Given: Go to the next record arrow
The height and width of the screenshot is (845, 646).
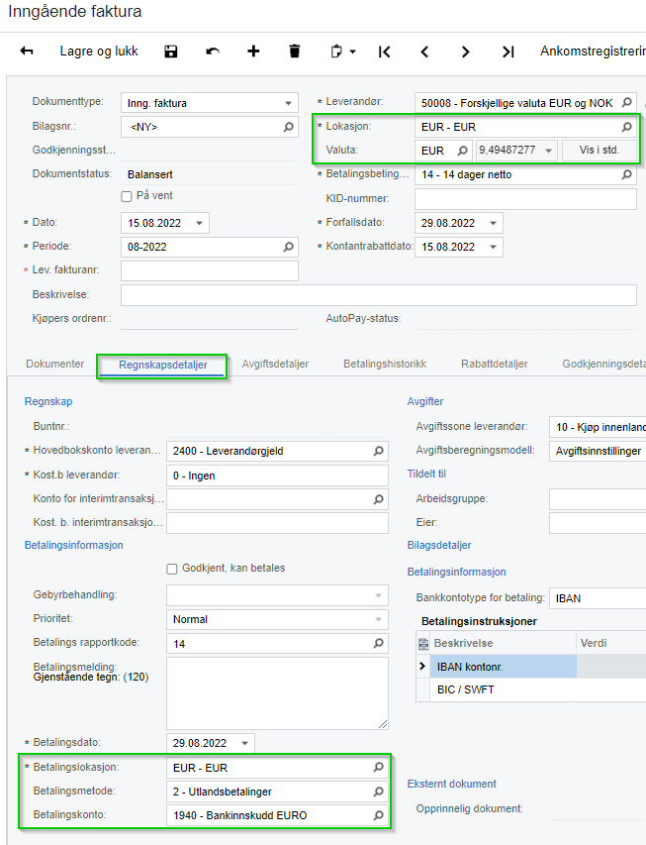Looking at the screenshot, I should click(466, 52).
